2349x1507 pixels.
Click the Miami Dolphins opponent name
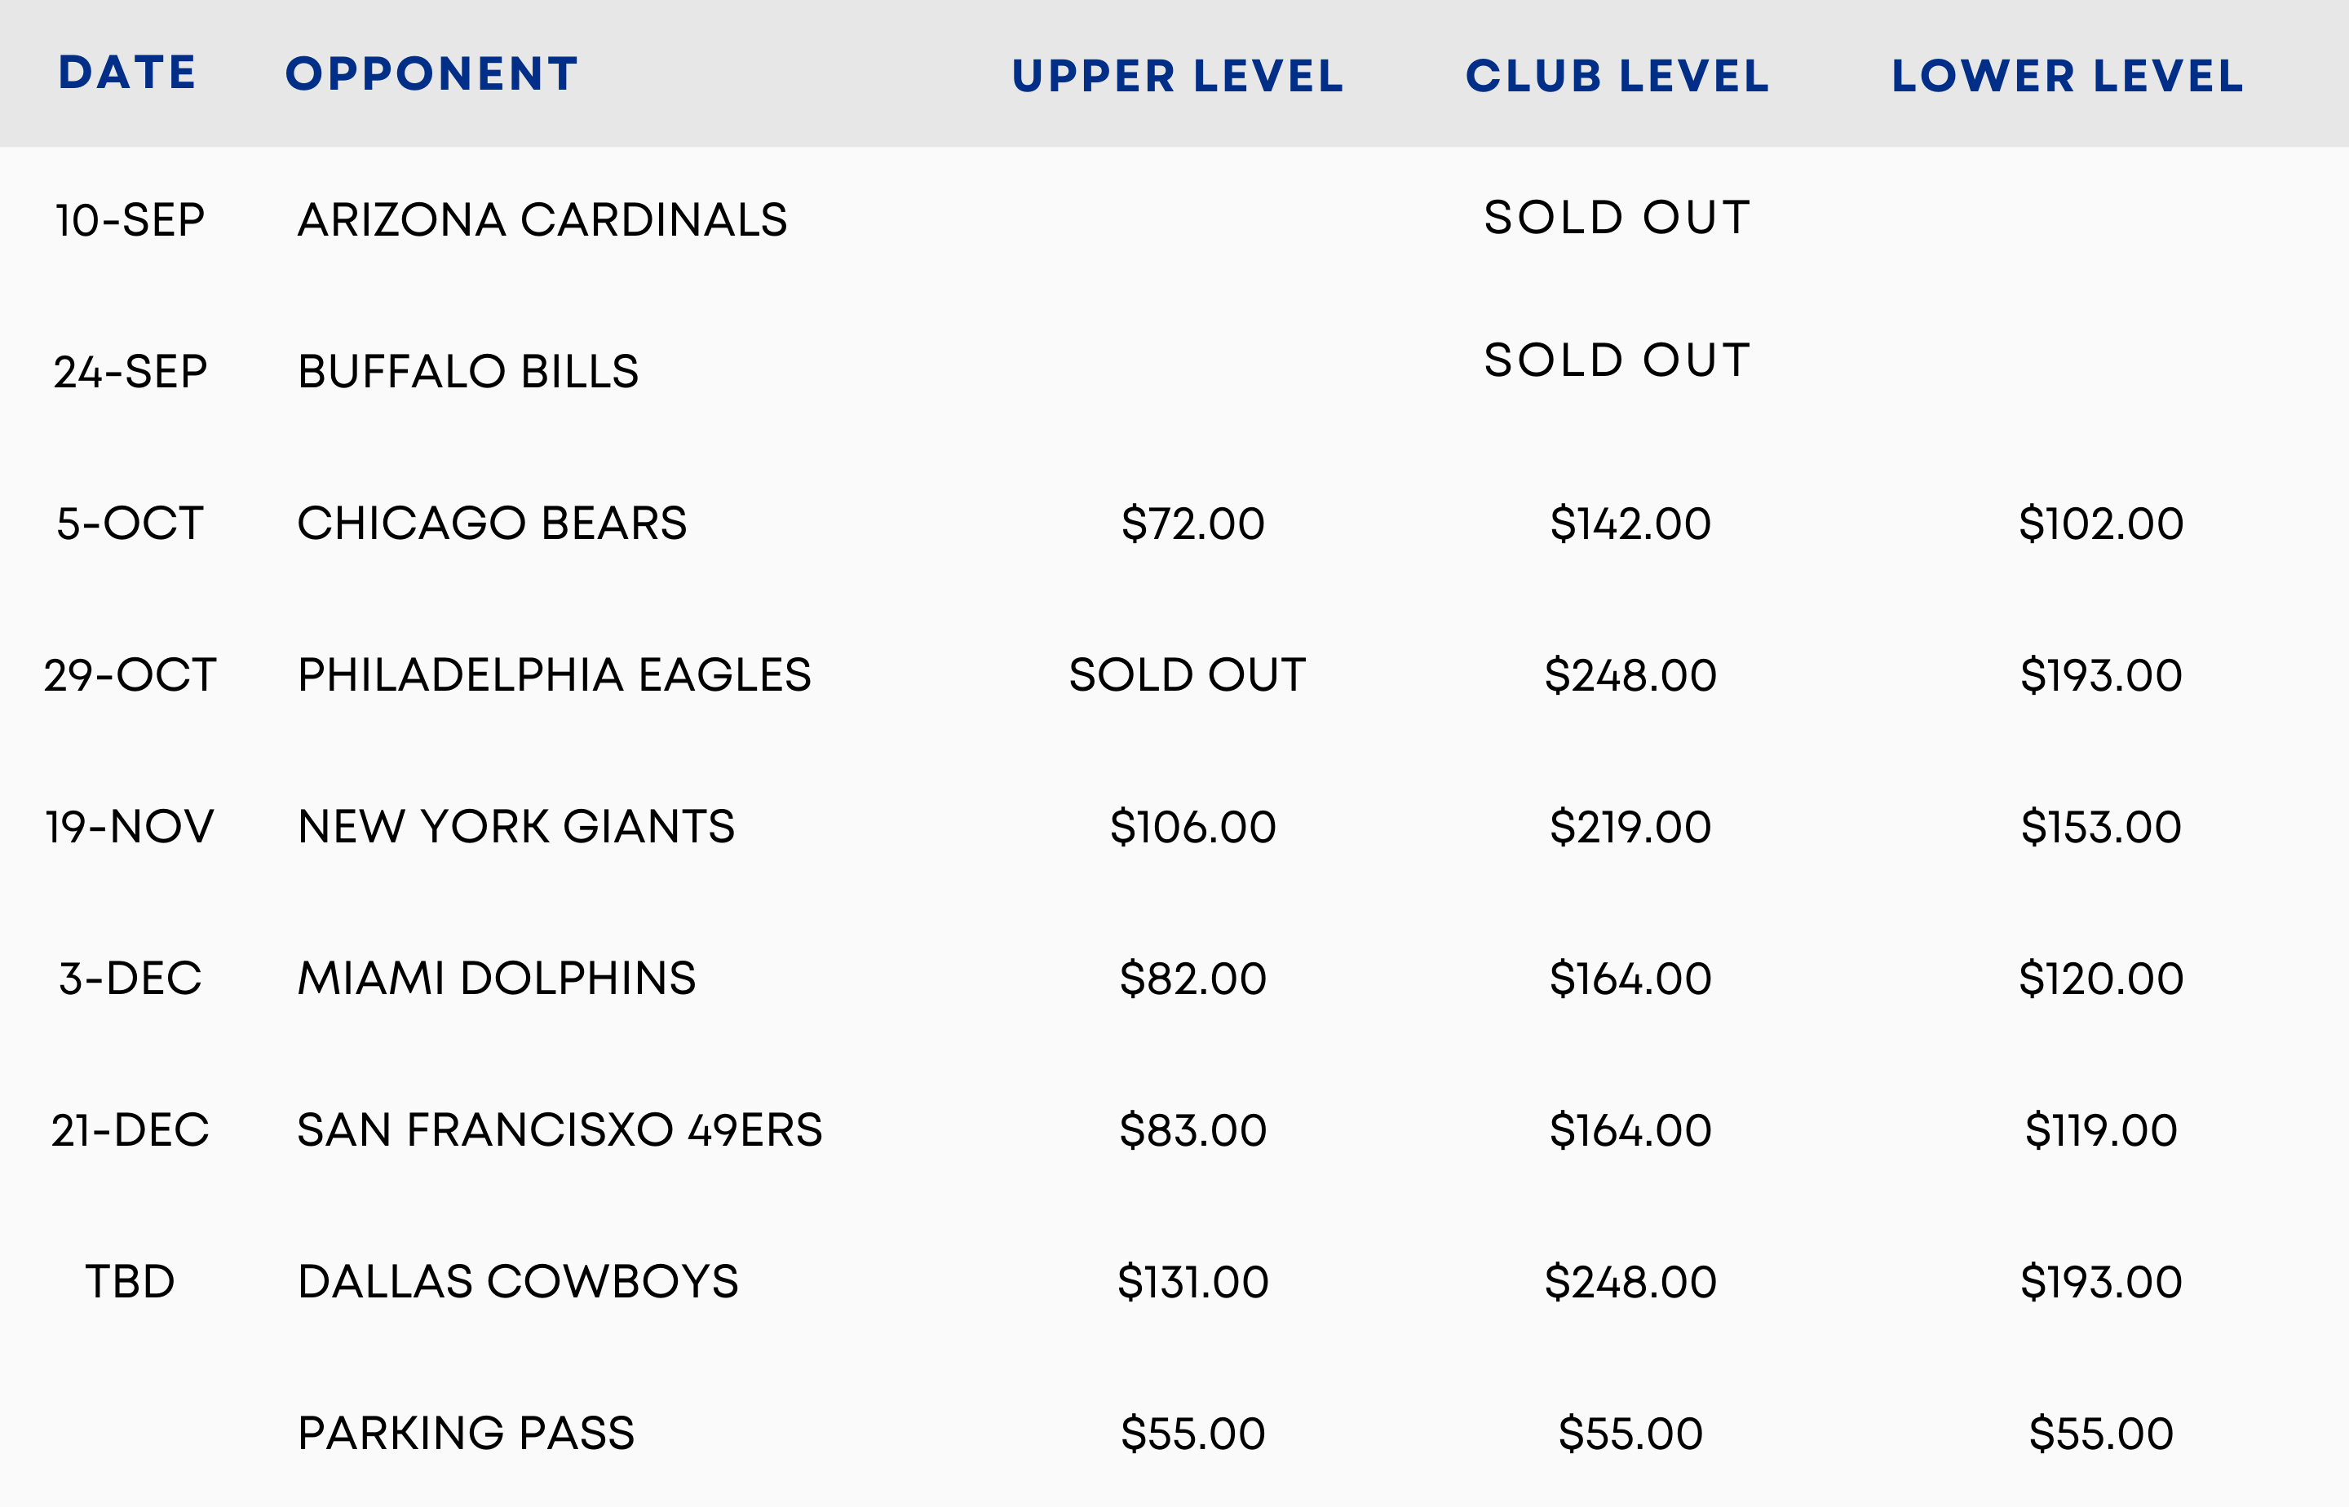pyautogui.click(x=496, y=979)
